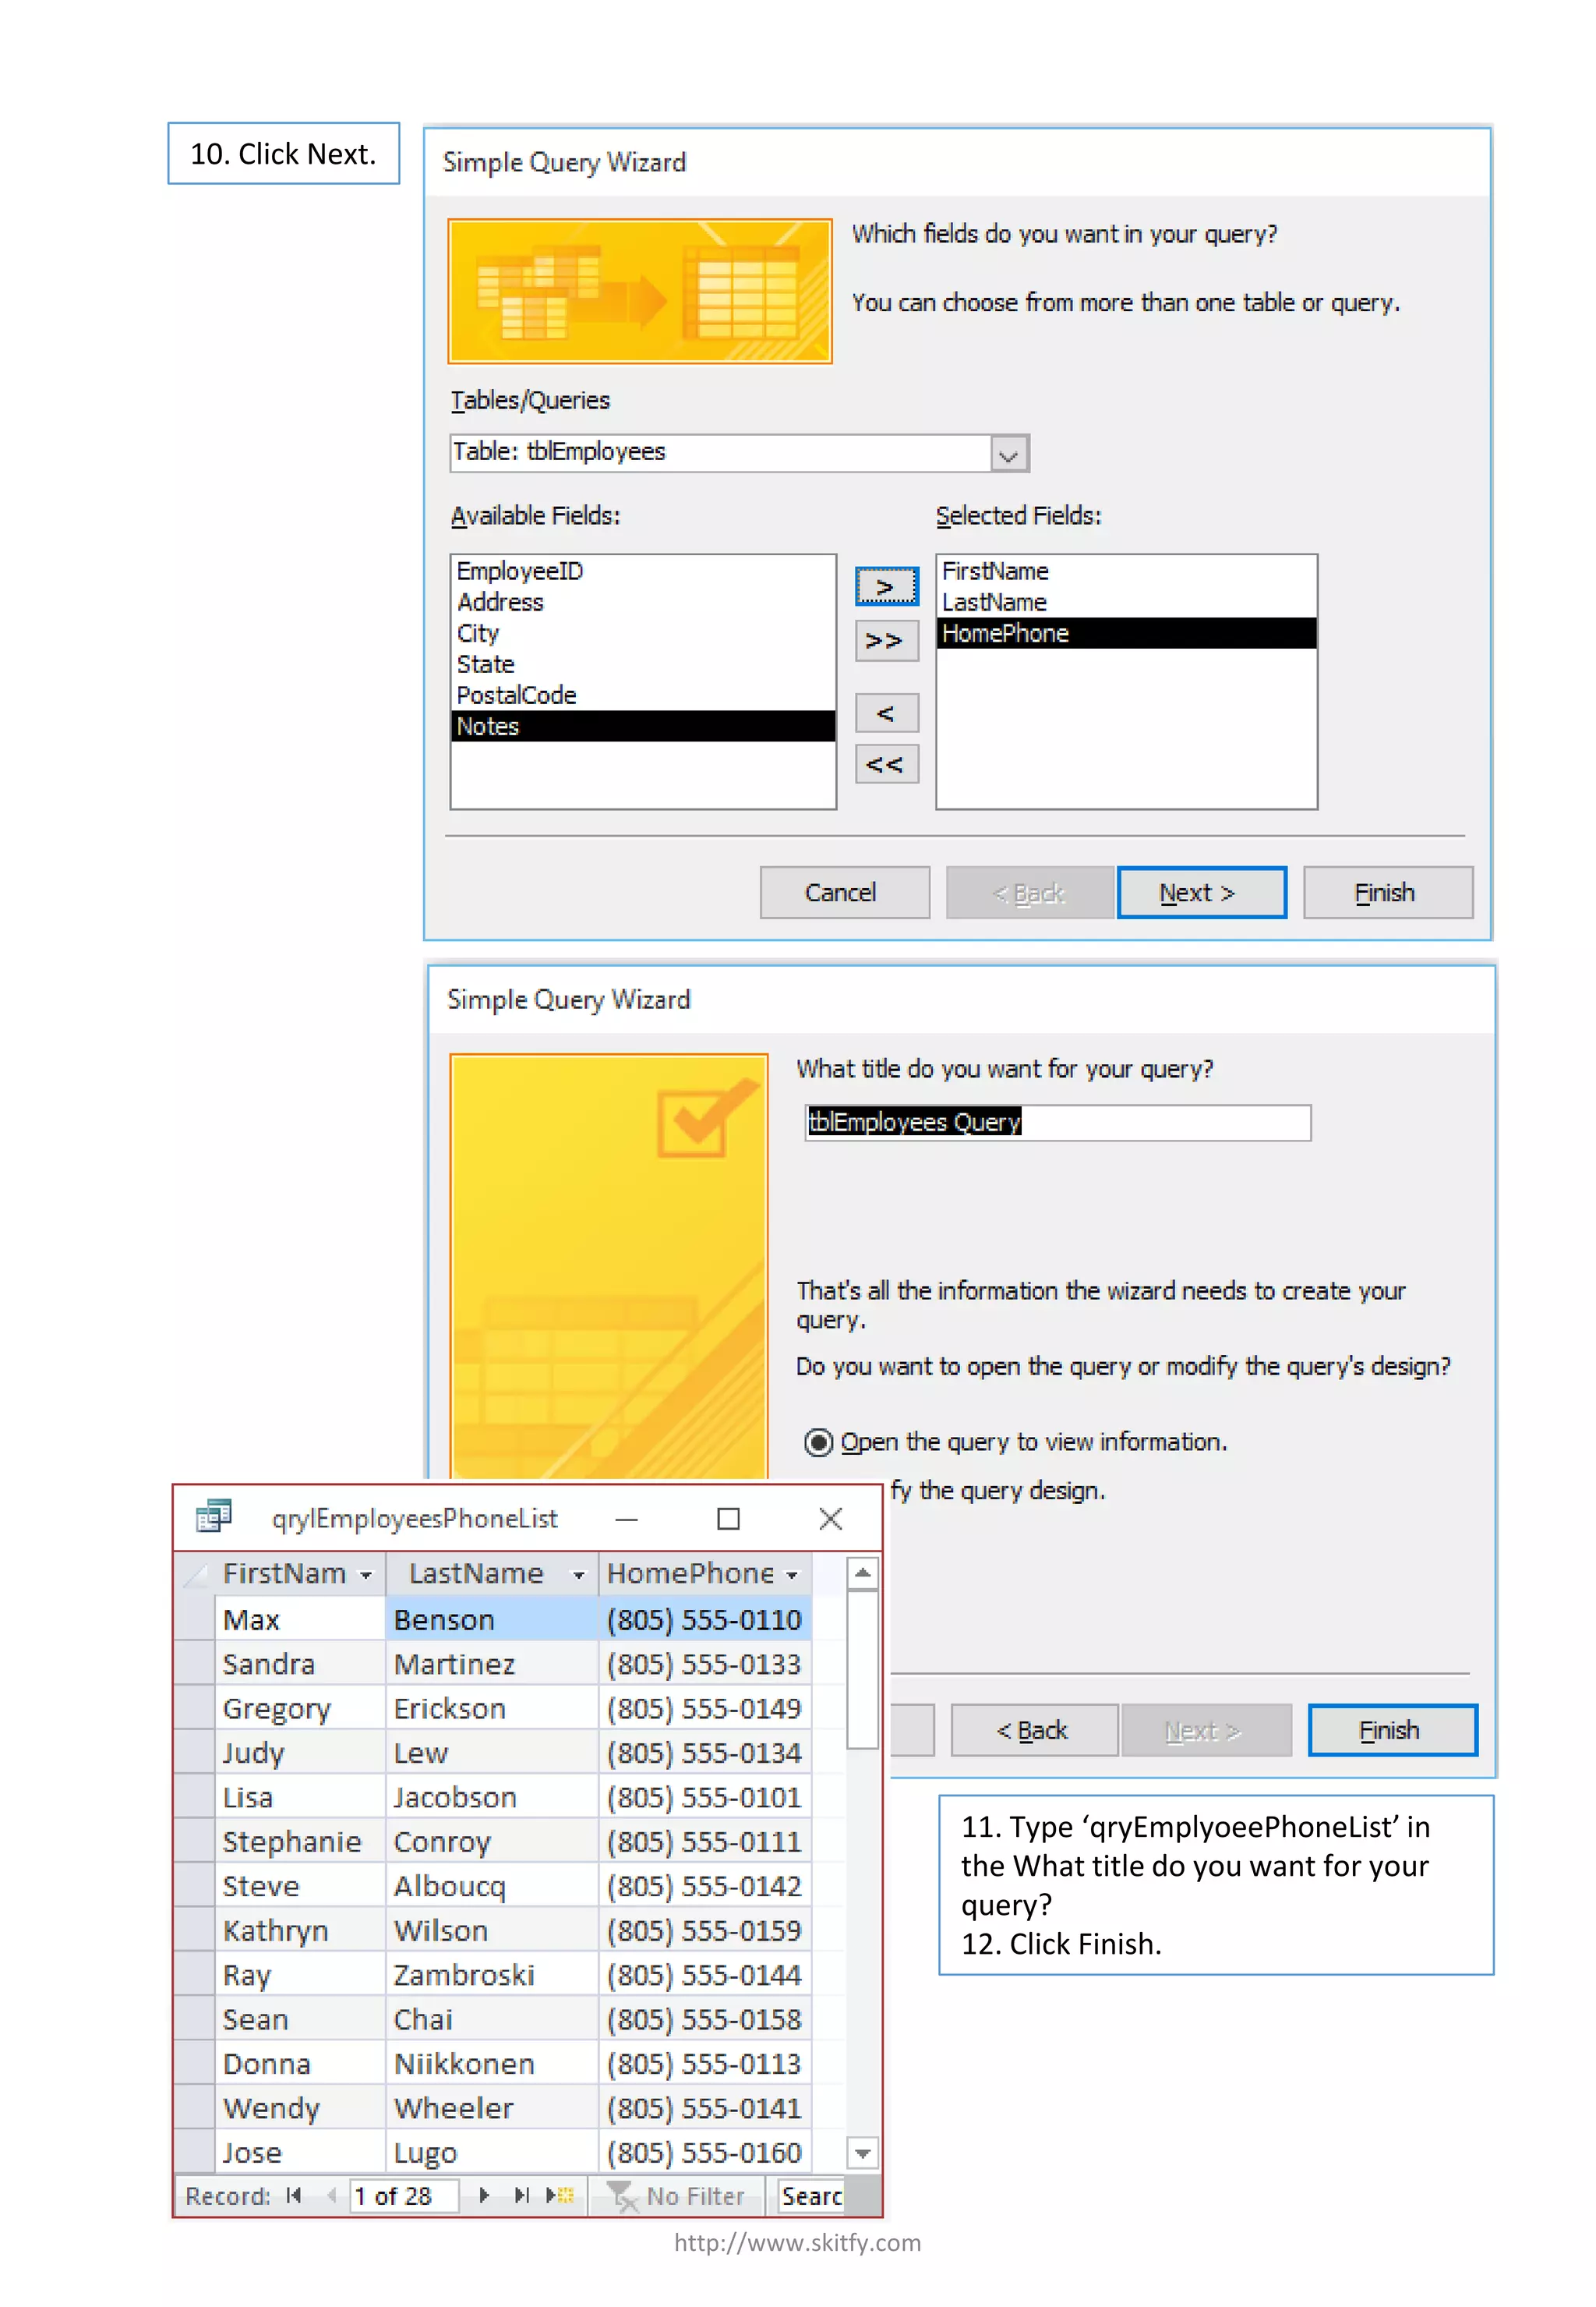Click Next in the fields wizard
Viewport: 1596px width, 2307px height.
[x=1201, y=893]
